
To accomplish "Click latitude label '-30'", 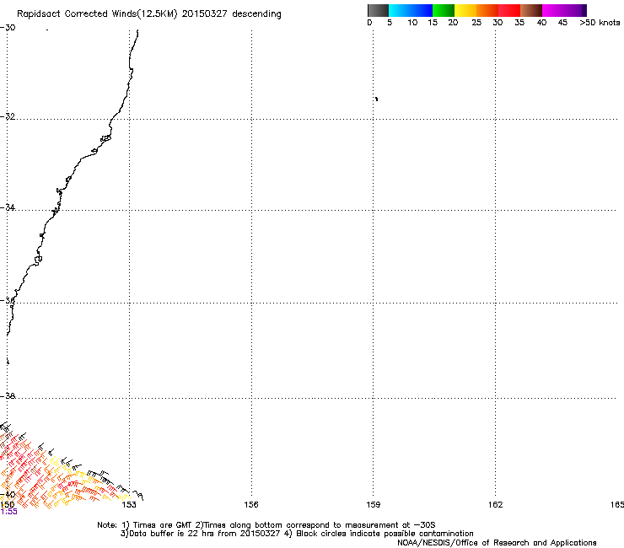I will [x=8, y=28].
